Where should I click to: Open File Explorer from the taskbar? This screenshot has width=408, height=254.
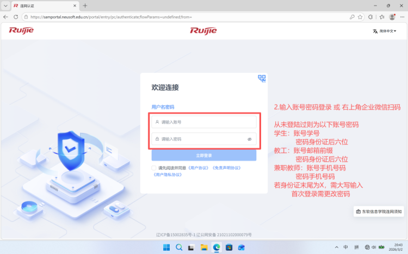(204, 247)
